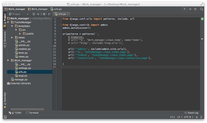
Task: Click 'admin.autodiscover()' in editor
Action: pos(76,28)
